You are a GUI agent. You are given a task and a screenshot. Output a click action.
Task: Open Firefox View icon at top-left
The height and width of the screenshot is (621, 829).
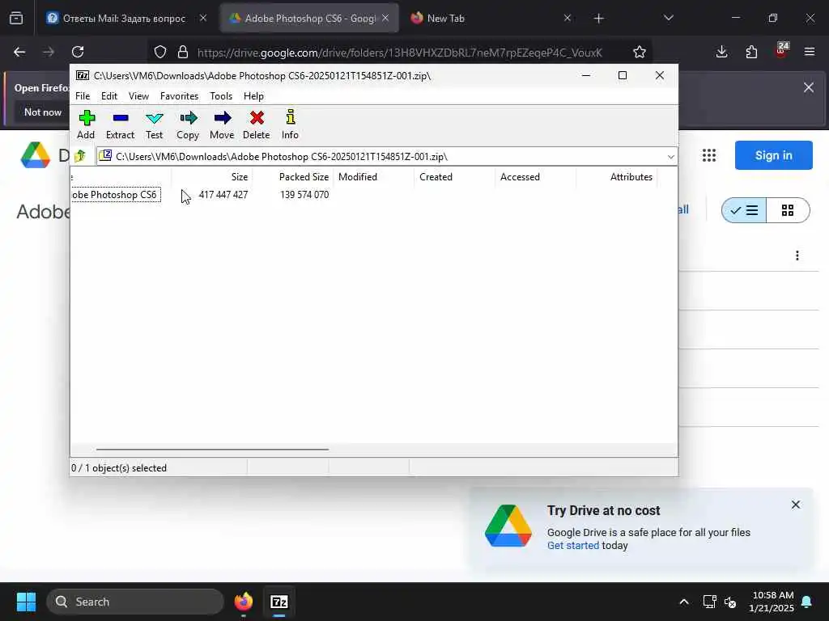click(16, 19)
